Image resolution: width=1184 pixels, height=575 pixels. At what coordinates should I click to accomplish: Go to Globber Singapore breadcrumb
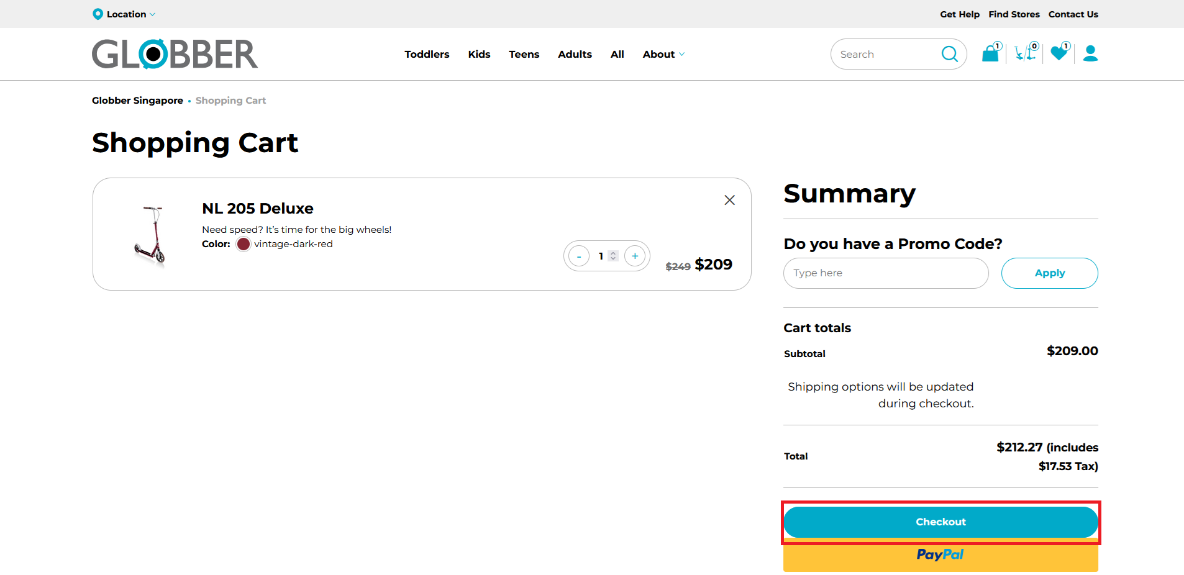pyautogui.click(x=137, y=101)
